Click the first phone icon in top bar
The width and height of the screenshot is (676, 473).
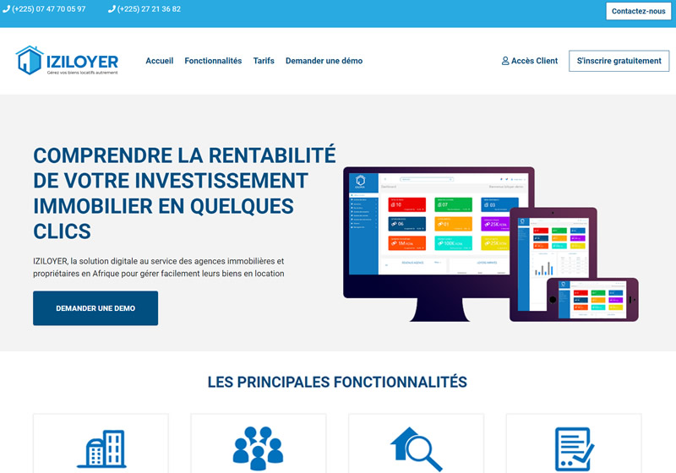tap(6, 9)
